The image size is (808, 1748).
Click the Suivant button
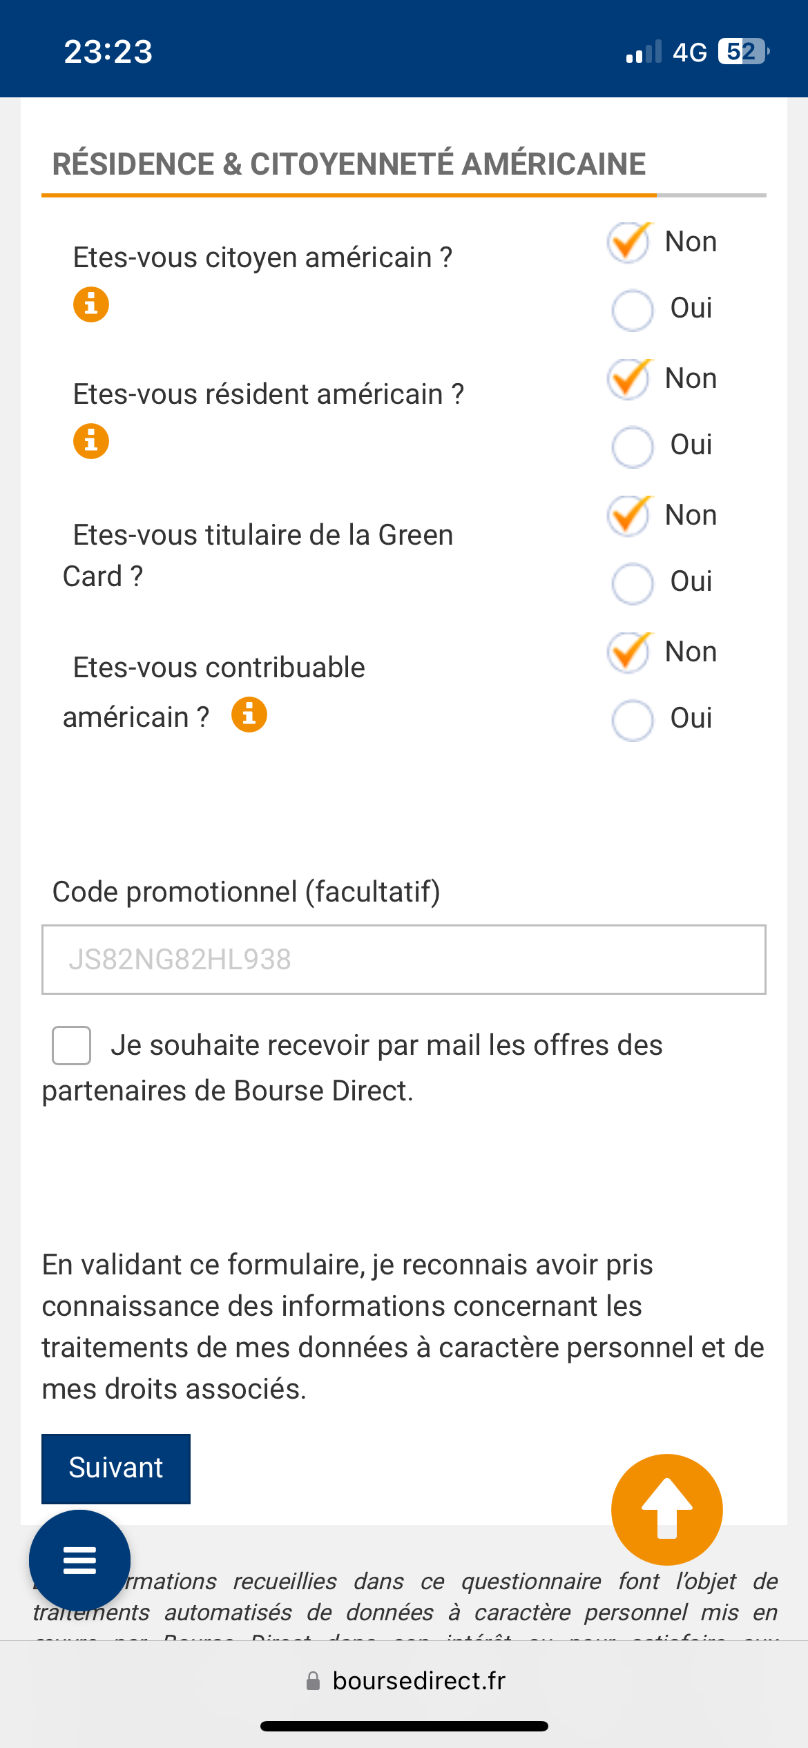(x=116, y=1468)
